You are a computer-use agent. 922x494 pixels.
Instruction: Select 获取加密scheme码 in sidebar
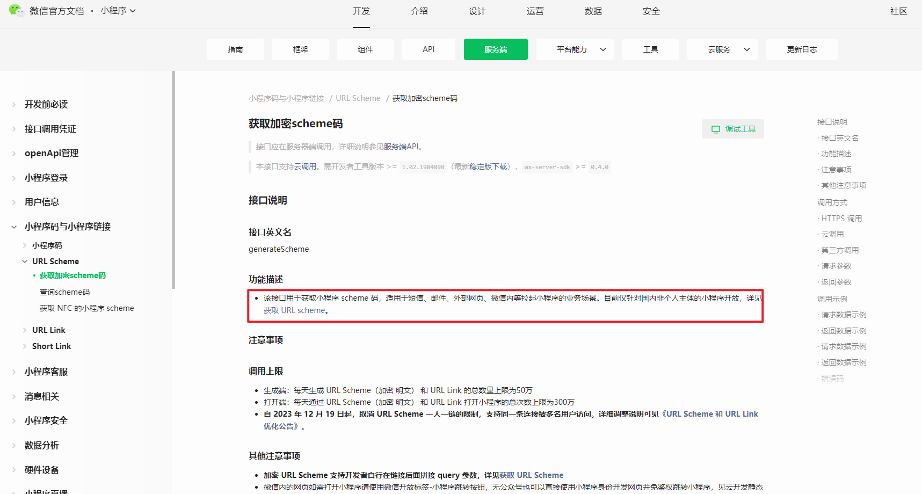[72, 275]
